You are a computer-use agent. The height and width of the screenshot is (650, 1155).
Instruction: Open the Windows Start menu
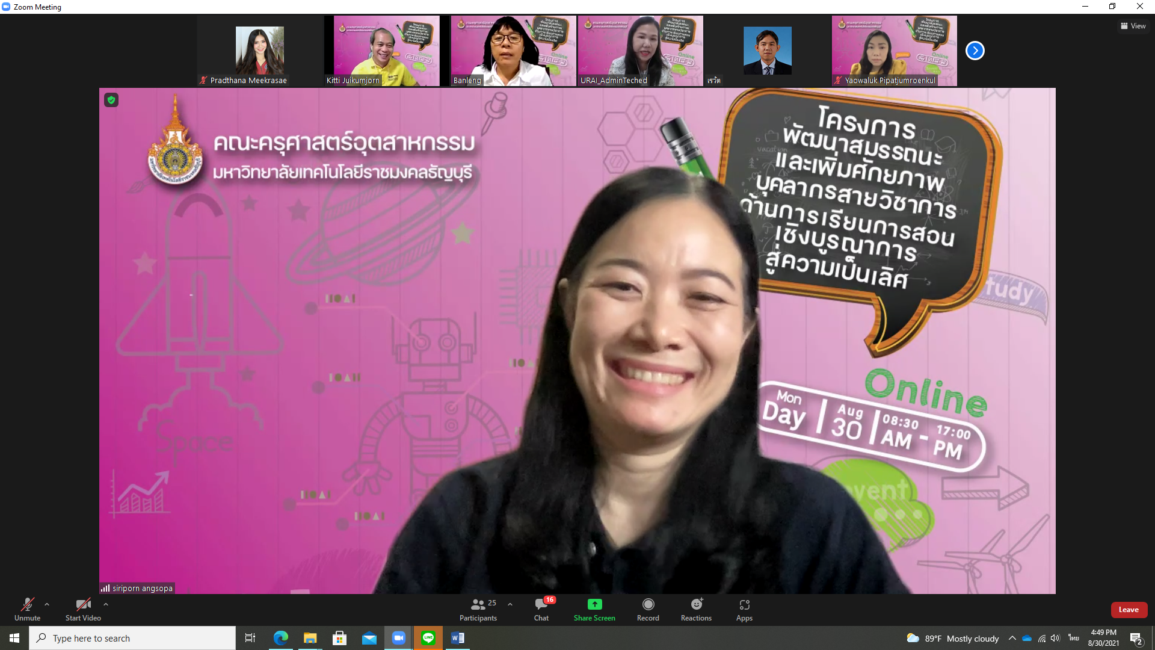[x=14, y=638]
